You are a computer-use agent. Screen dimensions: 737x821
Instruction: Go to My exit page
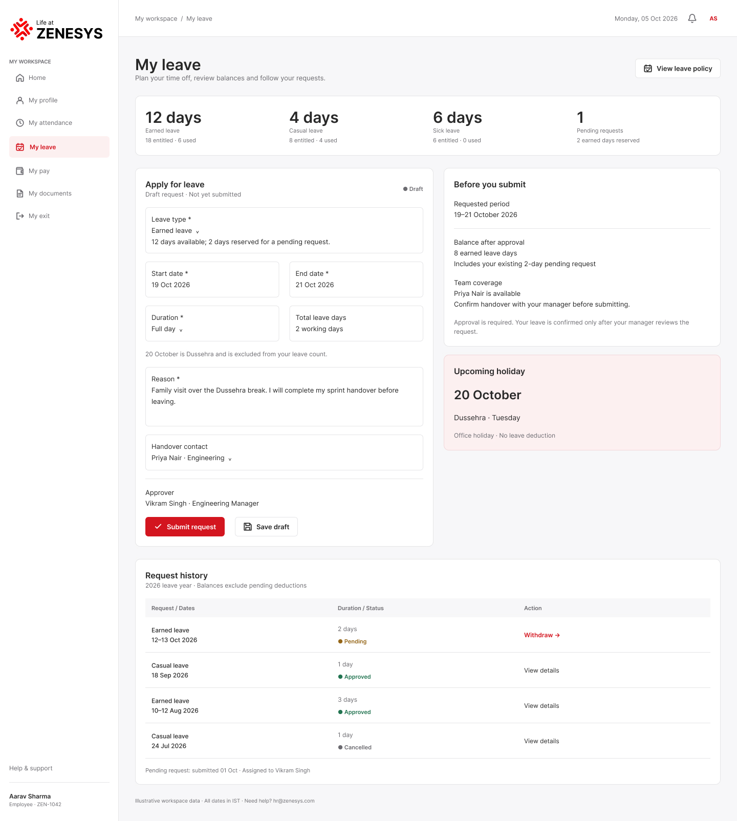tap(59, 216)
